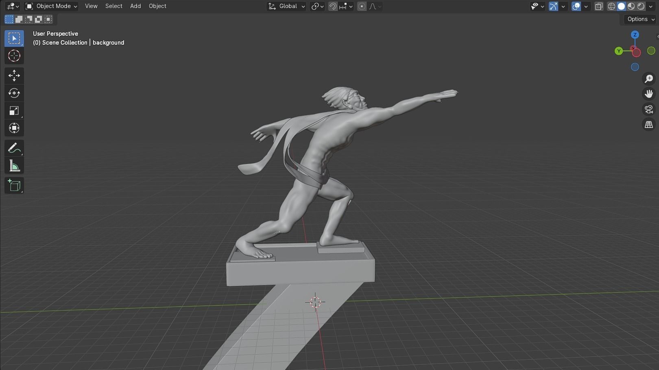Image resolution: width=659 pixels, height=370 pixels.
Task: Click the viewport zoom magnifier icon
Action: tap(649, 78)
